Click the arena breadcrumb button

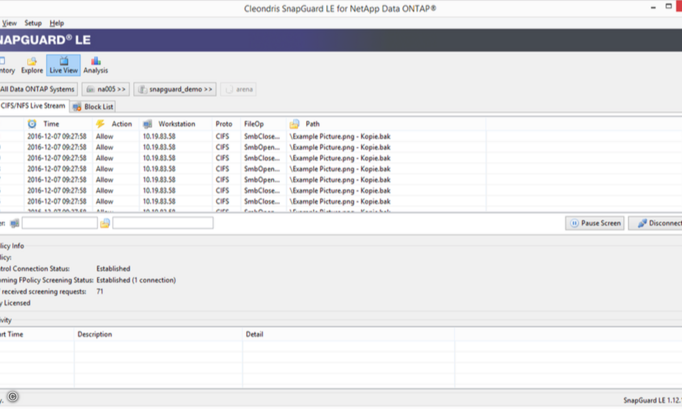[x=239, y=89]
